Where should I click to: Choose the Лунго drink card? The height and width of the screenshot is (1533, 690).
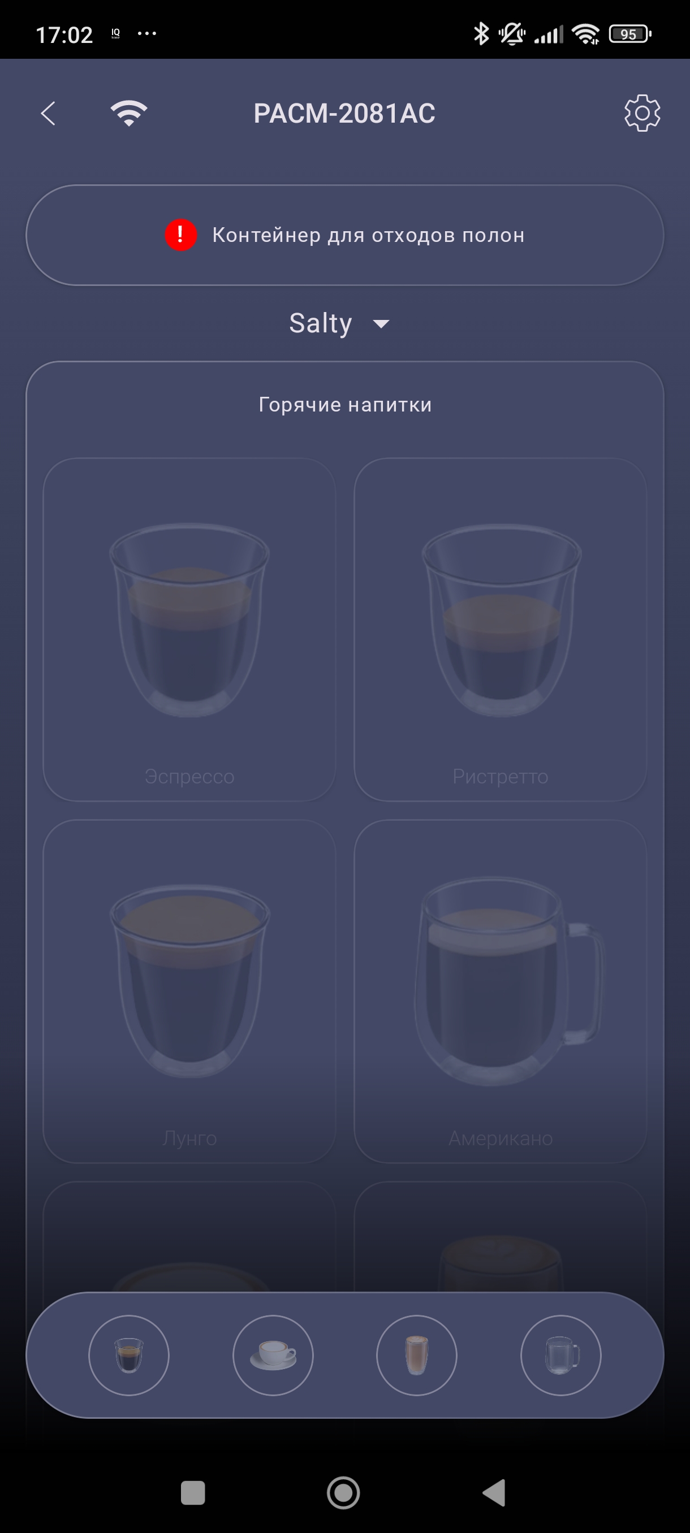coord(189,991)
